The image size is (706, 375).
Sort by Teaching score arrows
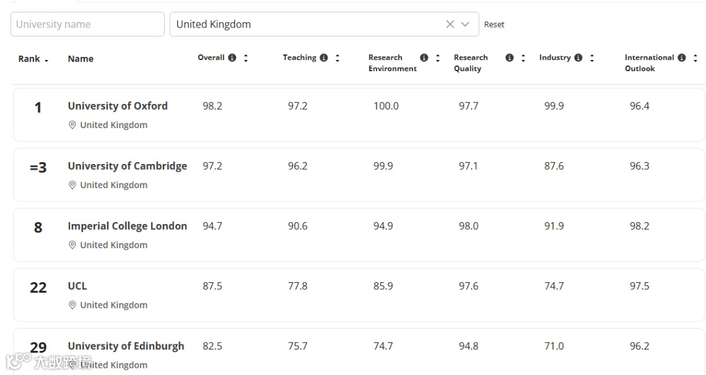(337, 57)
